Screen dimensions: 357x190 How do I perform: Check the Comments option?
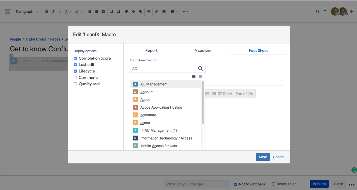click(x=75, y=78)
